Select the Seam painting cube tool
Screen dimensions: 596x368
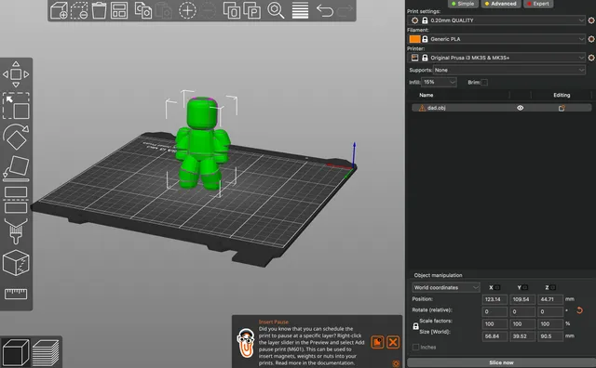[16, 263]
